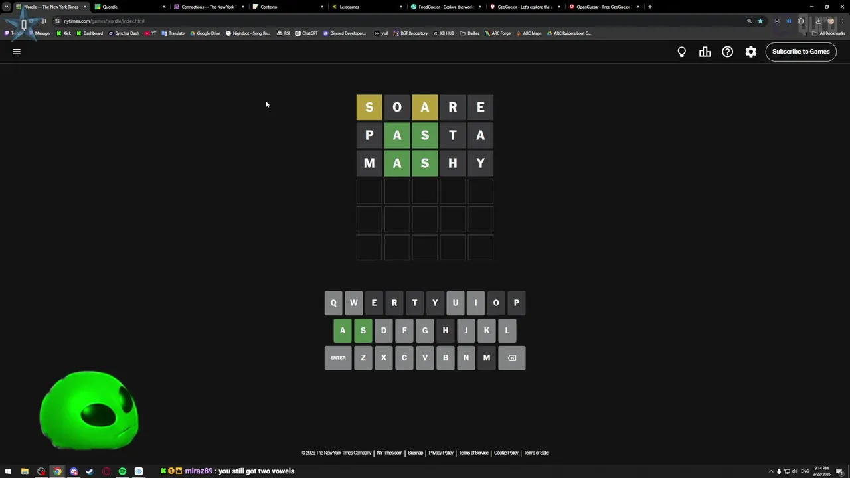Image resolution: width=850 pixels, height=478 pixels.
Task: Open the Nightbot bookmark
Action: (x=248, y=33)
